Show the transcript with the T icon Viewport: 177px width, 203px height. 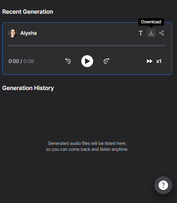(140, 33)
